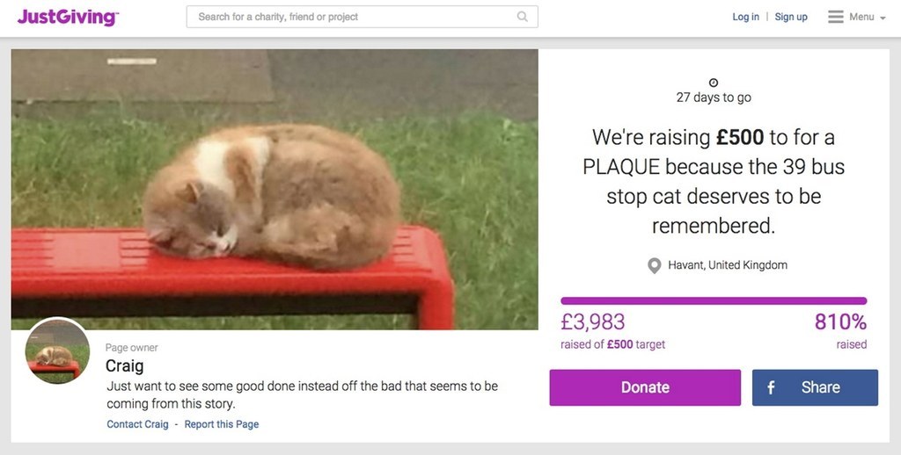Click the purple fundraising progress bar
Screen dimensions: 901x455
point(714,300)
